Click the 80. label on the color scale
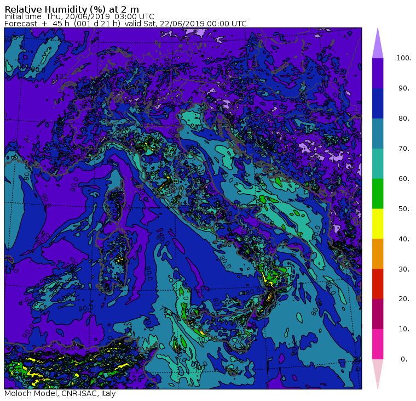Image resolution: width=416 pixels, height=401 pixels. coord(404,118)
